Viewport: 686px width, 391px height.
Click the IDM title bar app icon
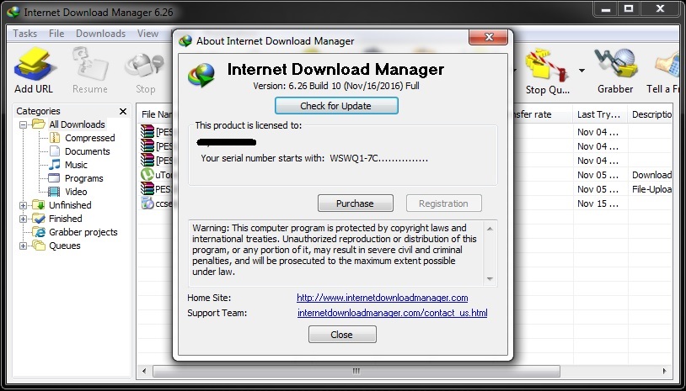point(13,13)
